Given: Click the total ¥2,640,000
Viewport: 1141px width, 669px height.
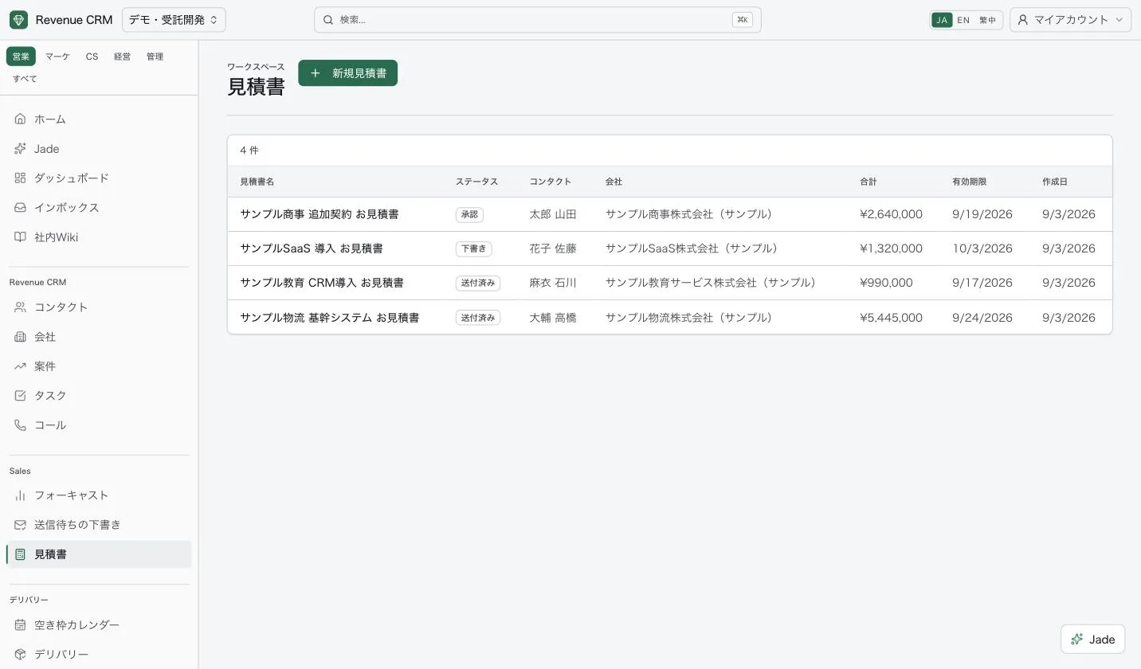Looking at the screenshot, I should (892, 214).
